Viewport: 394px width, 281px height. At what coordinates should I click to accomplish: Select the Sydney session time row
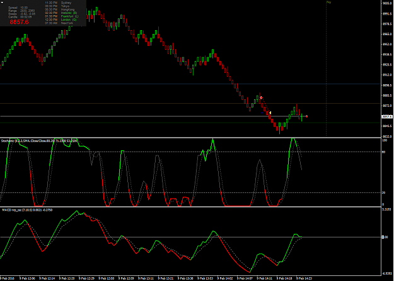point(58,3)
